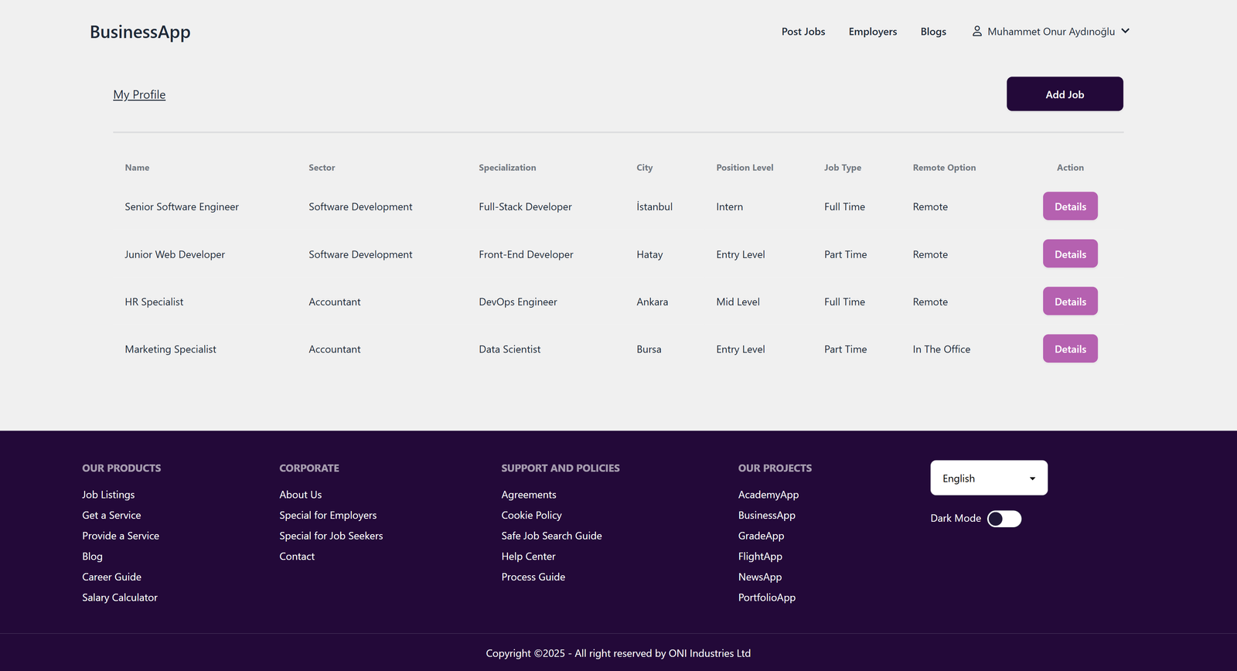View details for Junior Web Developer
Screen dimensions: 1237x671
point(1070,254)
